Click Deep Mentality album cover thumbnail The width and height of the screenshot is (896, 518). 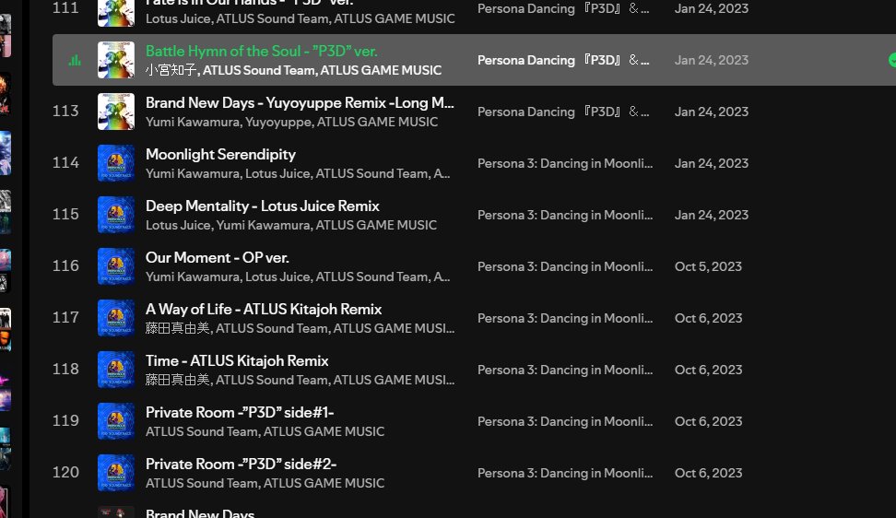116,215
